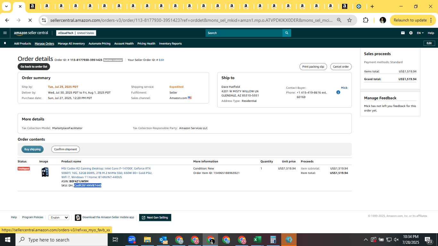Image resolution: width=438 pixels, height=246 pixels.
Task: Click the site information icon in address bar
Action: coord(44,20)
